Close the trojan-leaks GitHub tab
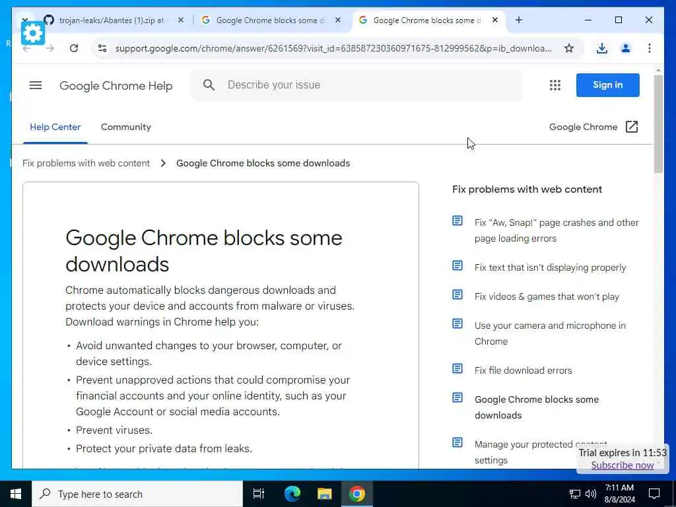Screen dimensions: 676x507 (x=181, y=20)
